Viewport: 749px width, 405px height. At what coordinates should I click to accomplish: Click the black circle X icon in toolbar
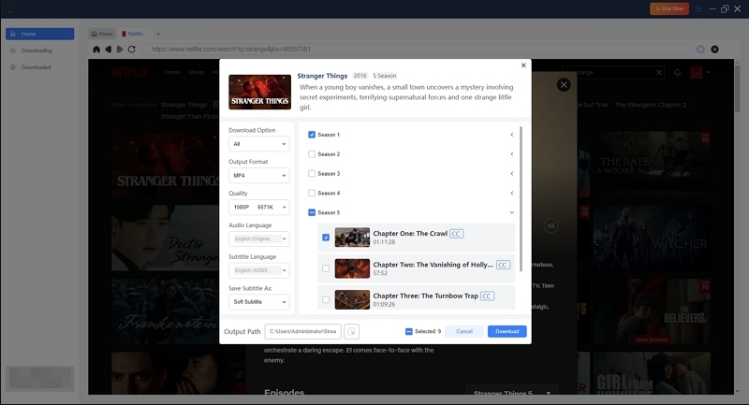point(714,50)
